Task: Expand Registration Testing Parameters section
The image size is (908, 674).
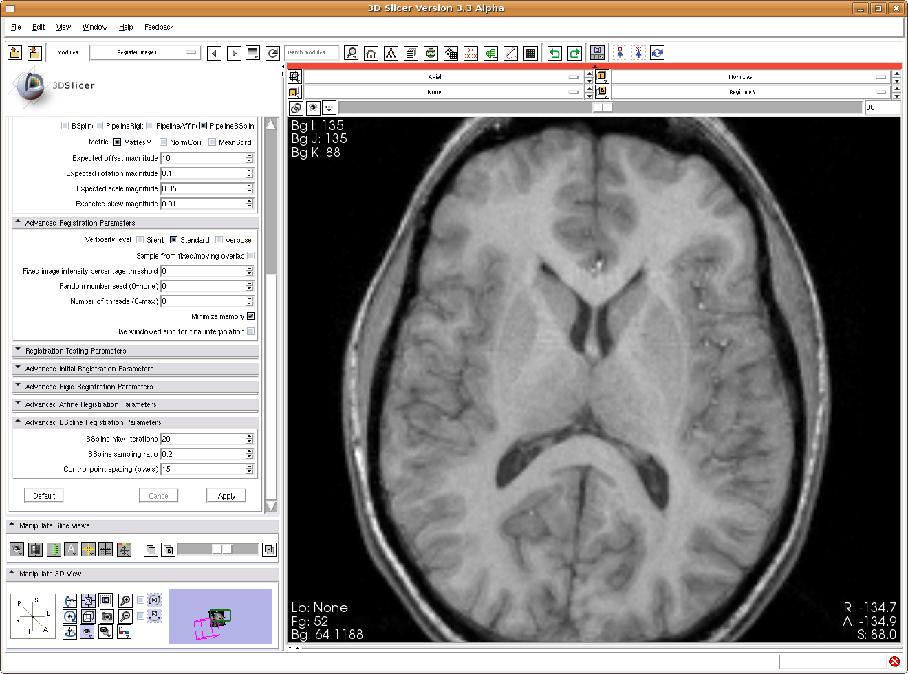Action: (x=76, y=351)
